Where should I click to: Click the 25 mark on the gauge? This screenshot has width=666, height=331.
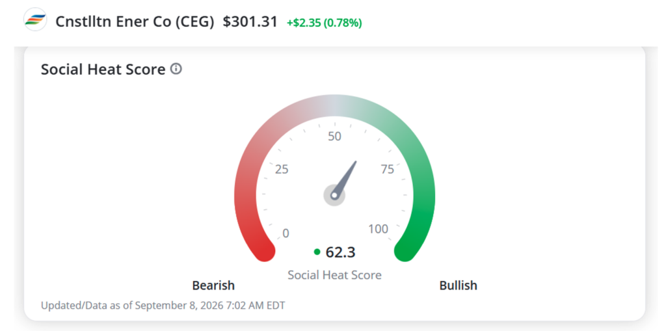pos(282,170)
